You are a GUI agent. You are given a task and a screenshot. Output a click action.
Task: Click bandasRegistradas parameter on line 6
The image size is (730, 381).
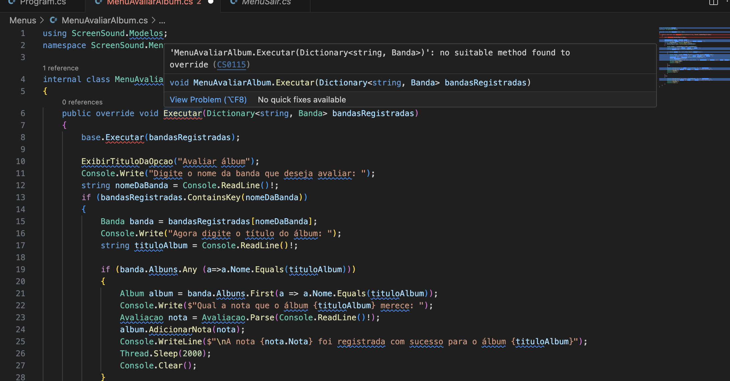click(x=373, y=113)
